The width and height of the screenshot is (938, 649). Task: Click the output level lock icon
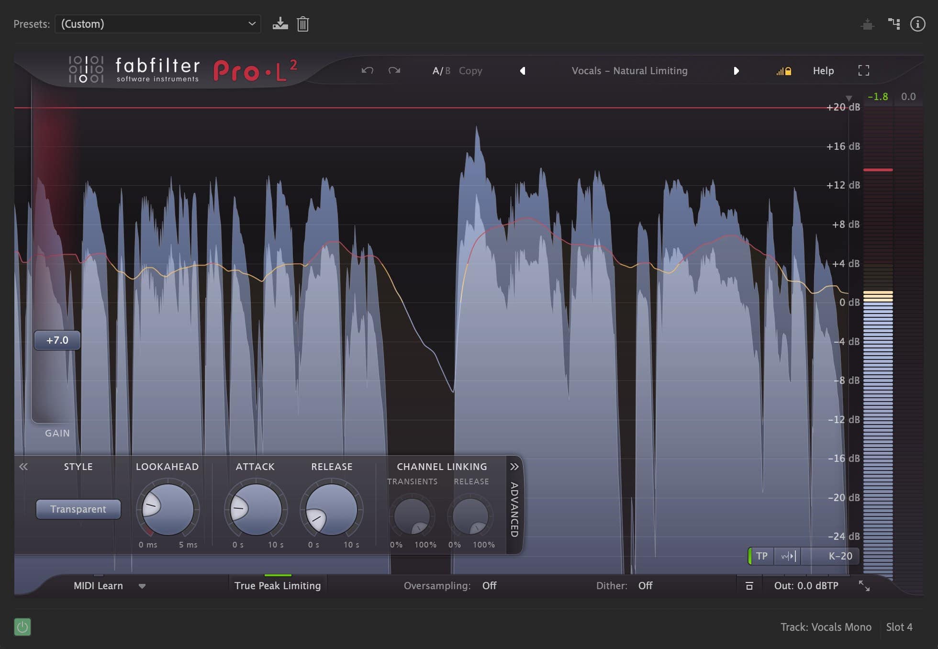pyautogui.click(x=784, y=71)
